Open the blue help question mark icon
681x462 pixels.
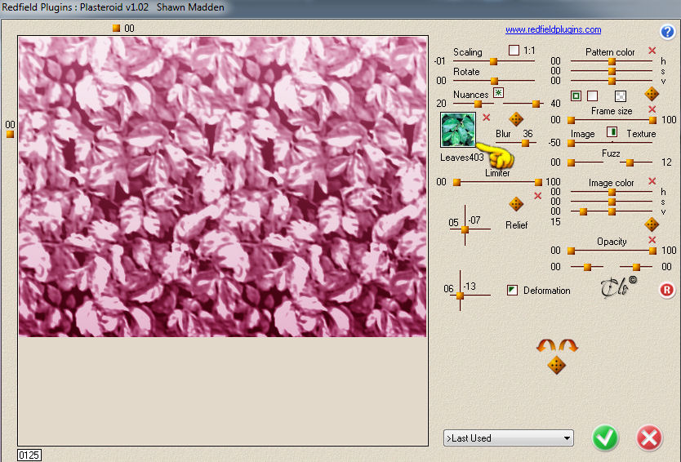[x=667, y=31]
